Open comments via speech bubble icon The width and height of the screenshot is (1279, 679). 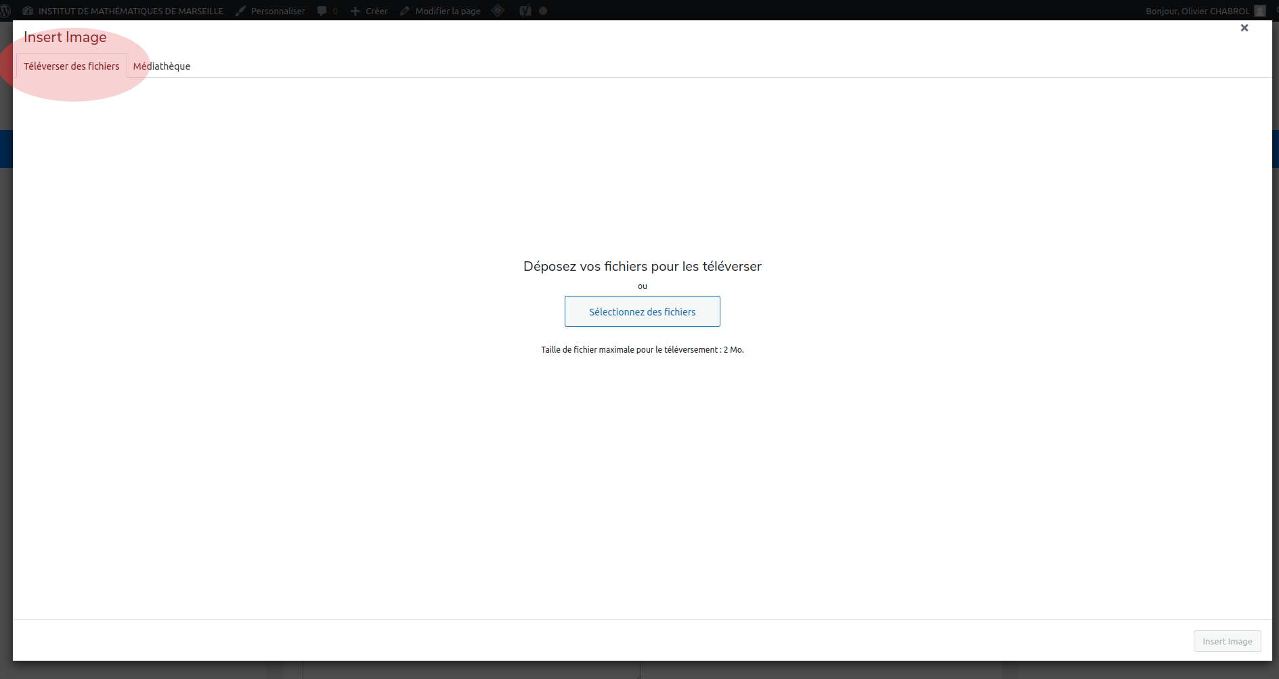click(322, 11)
